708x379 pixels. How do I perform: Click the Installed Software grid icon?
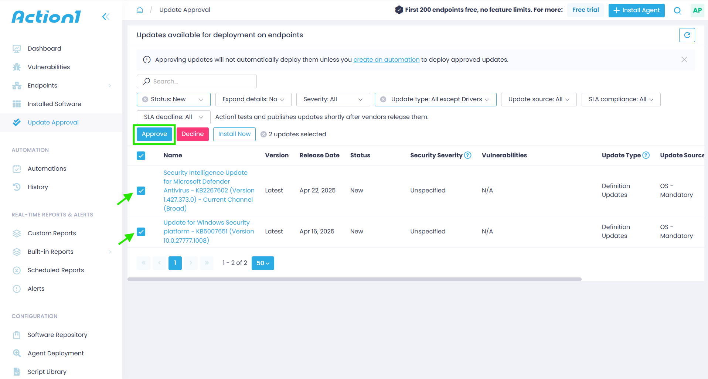pyautogui.click(x=17, y=104)
